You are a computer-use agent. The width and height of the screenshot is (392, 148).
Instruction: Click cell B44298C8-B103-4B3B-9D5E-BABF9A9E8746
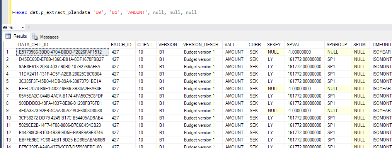pyautogui.click(x=63, y=133)
